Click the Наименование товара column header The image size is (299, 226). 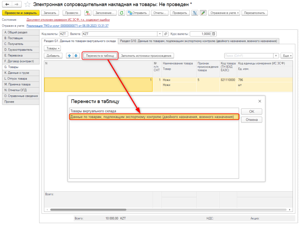coord(179,63)
